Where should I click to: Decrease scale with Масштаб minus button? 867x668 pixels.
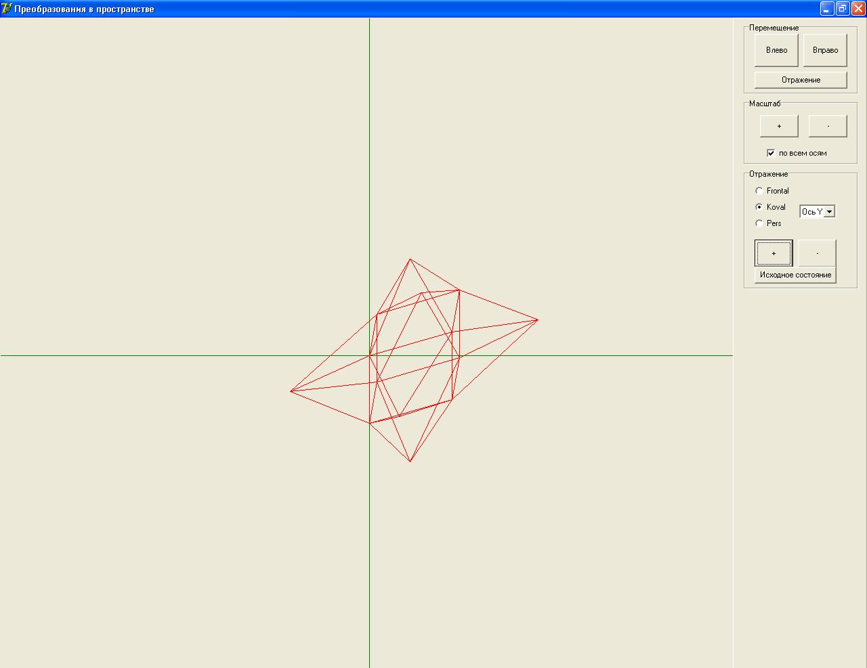[828, 126]
